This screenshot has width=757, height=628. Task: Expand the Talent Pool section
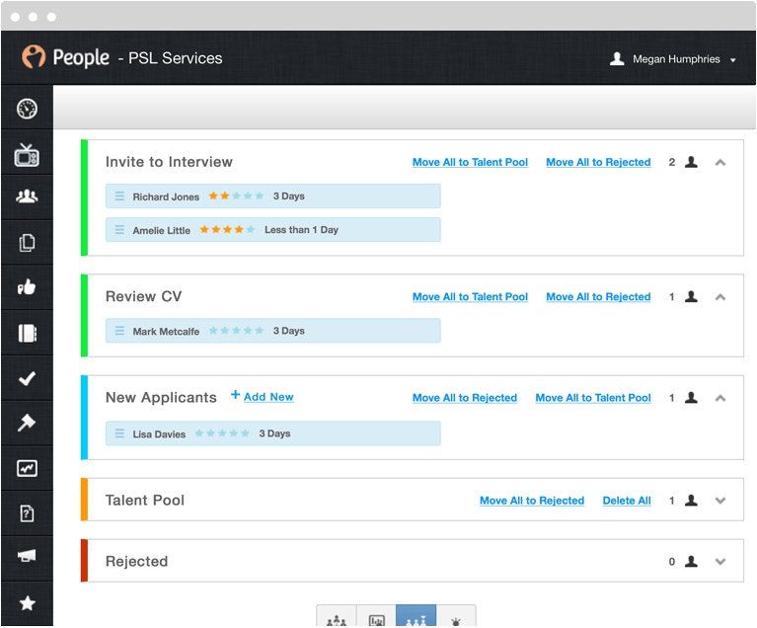coord(720,501)
